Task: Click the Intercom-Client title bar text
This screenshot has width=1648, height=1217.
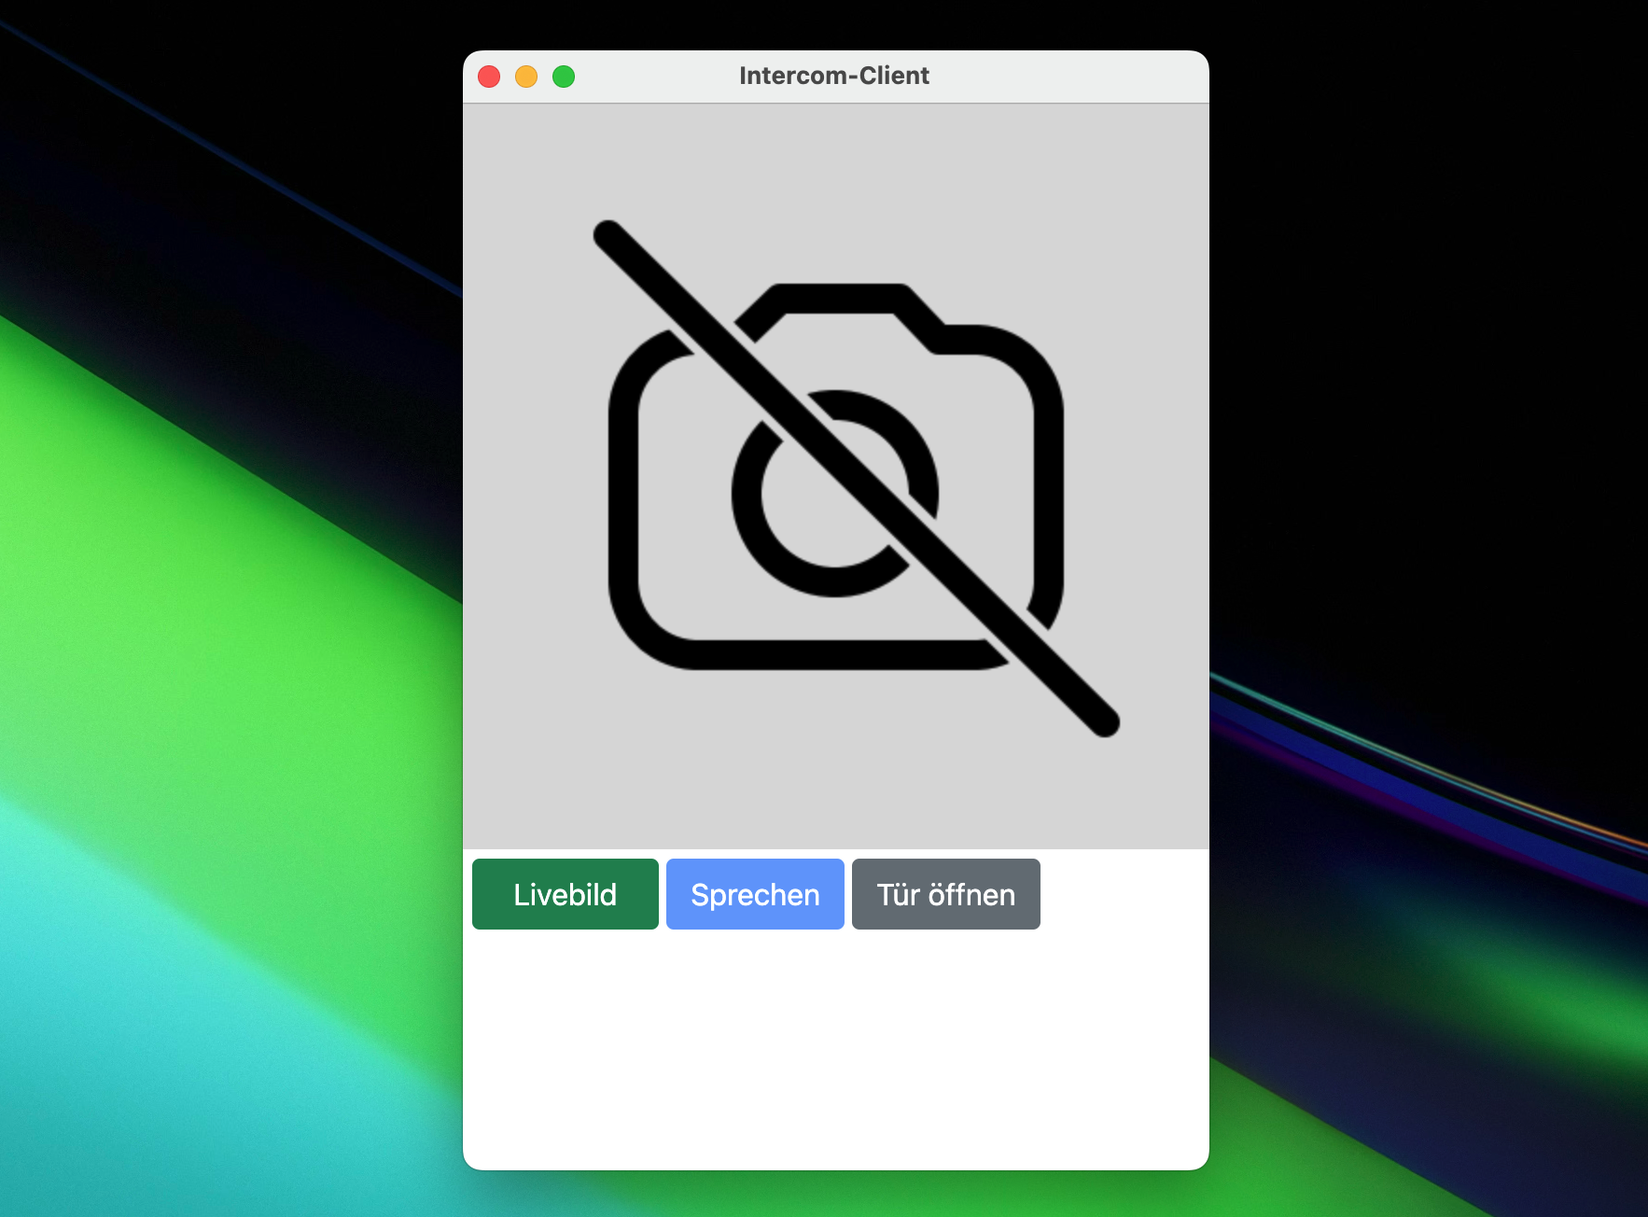Action: 835,76
